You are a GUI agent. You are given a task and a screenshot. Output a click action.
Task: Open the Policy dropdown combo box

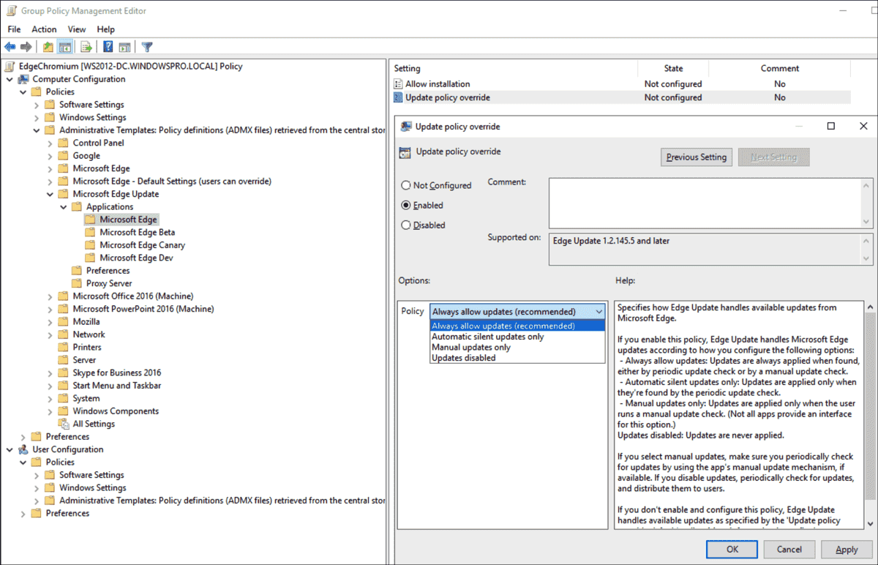tap(518, 312)
